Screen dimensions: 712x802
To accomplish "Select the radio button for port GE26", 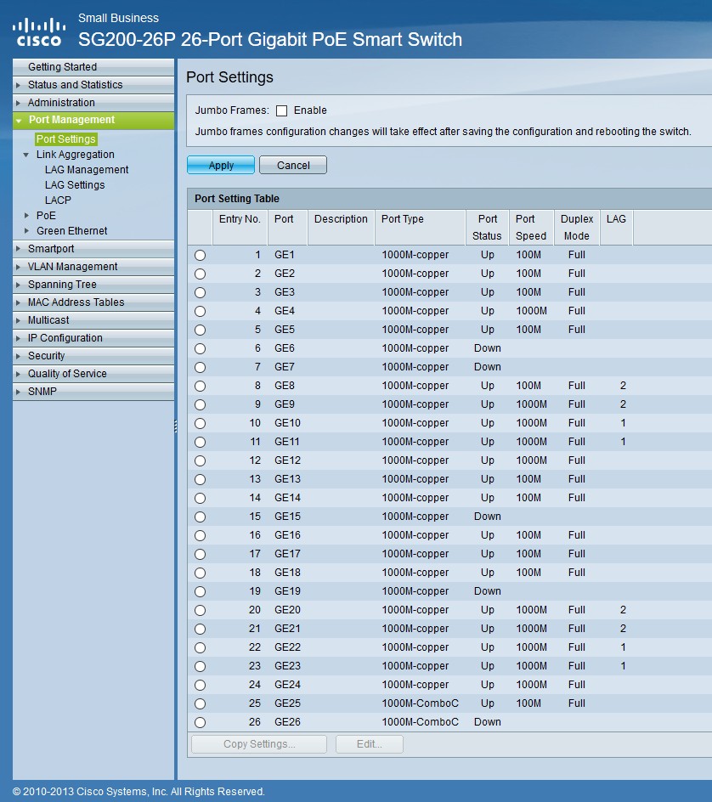I will pyautogui.click(x=200, y=722).
